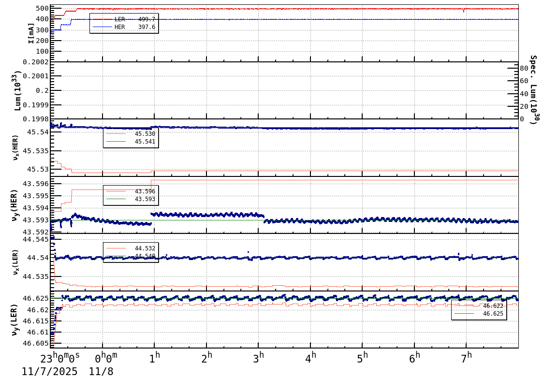558x378 pixels.
Task: Click the green 46.625 line sample in νy(LER) legend
Action: (x=464, y=313)
